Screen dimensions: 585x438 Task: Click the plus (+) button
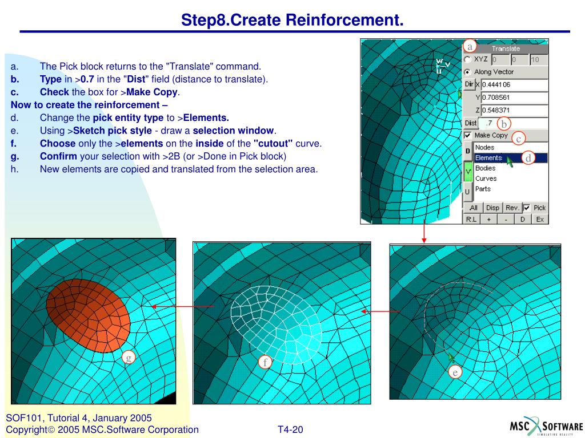[x=488, y=220]
